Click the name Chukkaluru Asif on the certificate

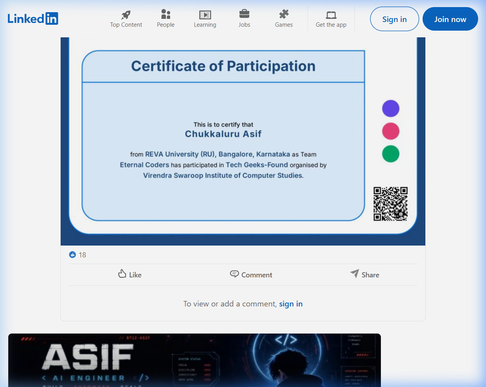[x=223, y=134]
